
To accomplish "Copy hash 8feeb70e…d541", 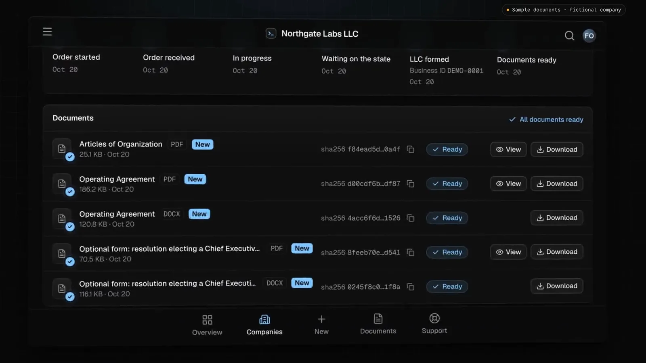I will click(411, 252).
